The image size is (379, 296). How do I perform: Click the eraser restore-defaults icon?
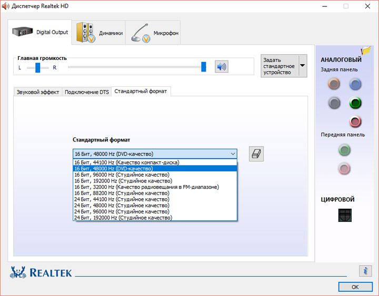click(256, 154)
